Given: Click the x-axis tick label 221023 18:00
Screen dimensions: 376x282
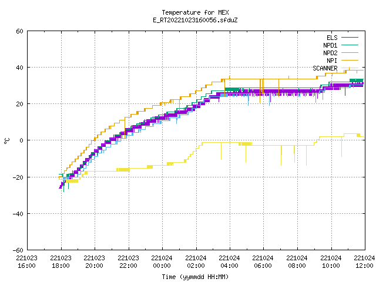Looking at the screenshot, I should (x=61, y=262).
